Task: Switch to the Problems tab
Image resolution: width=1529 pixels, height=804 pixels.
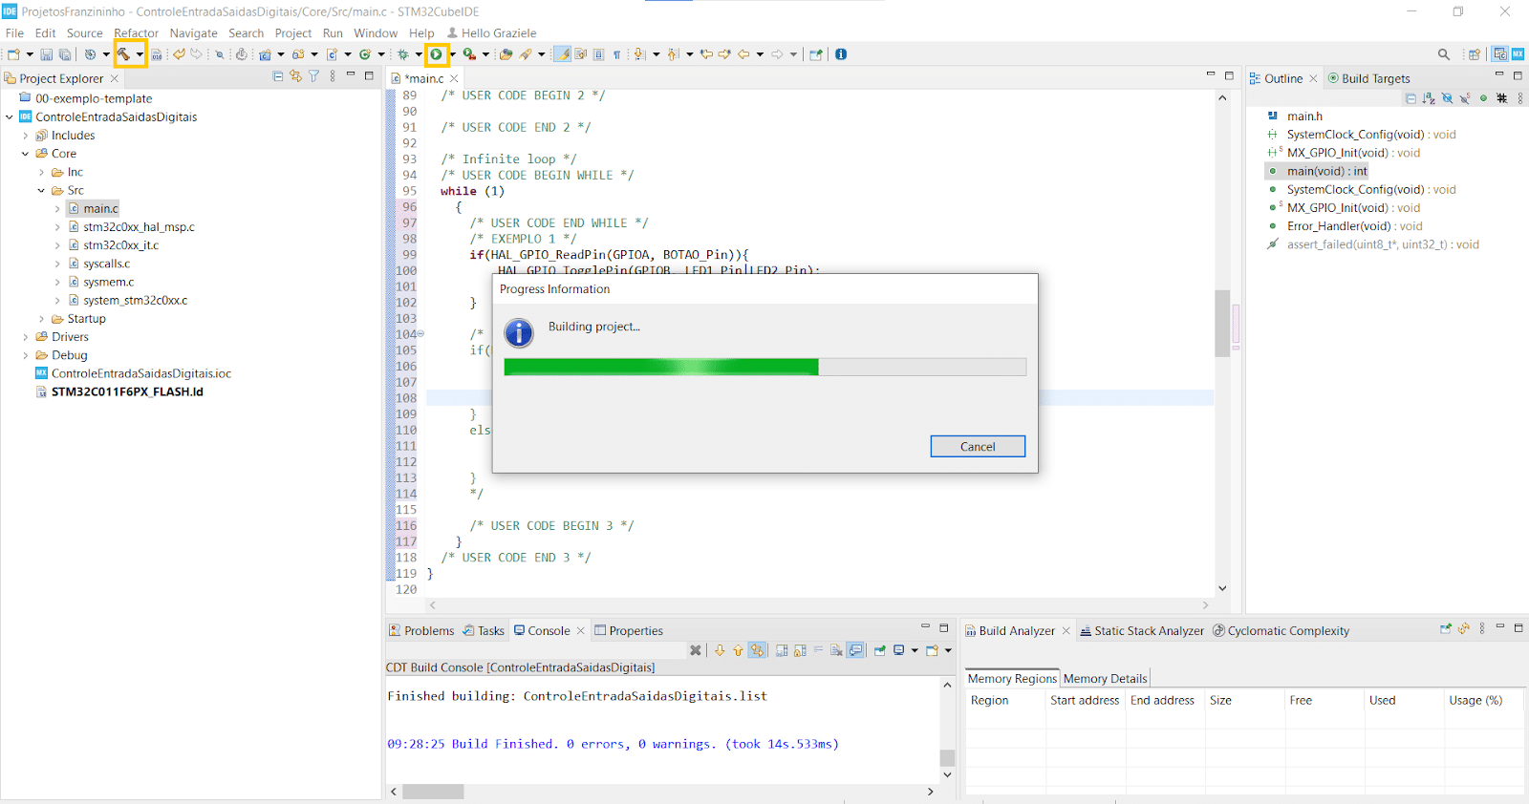Action: coord(421,631)
